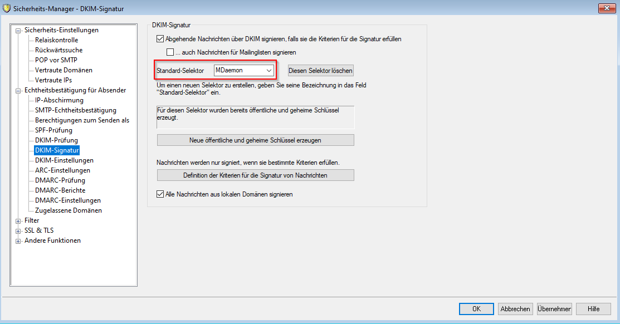Viewport: 620px width, 324px height.
Task: Select Relaiskontrolle tree entry
Action: point(56,40)
